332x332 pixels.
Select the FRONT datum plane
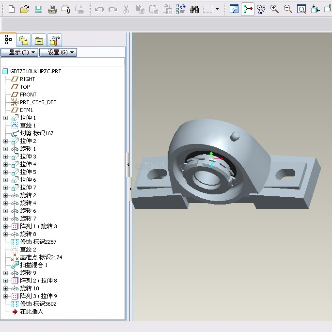(x=28, y=95)
